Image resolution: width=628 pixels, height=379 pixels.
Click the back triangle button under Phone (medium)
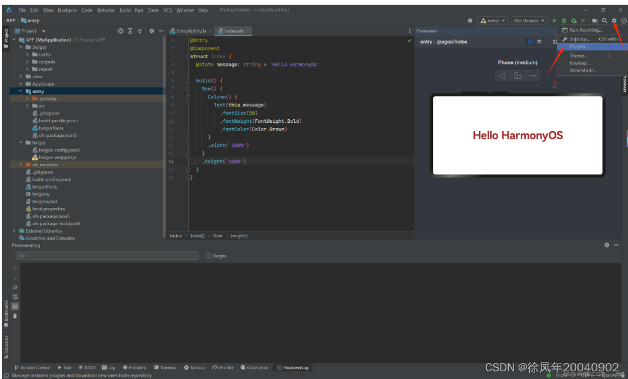503,75
